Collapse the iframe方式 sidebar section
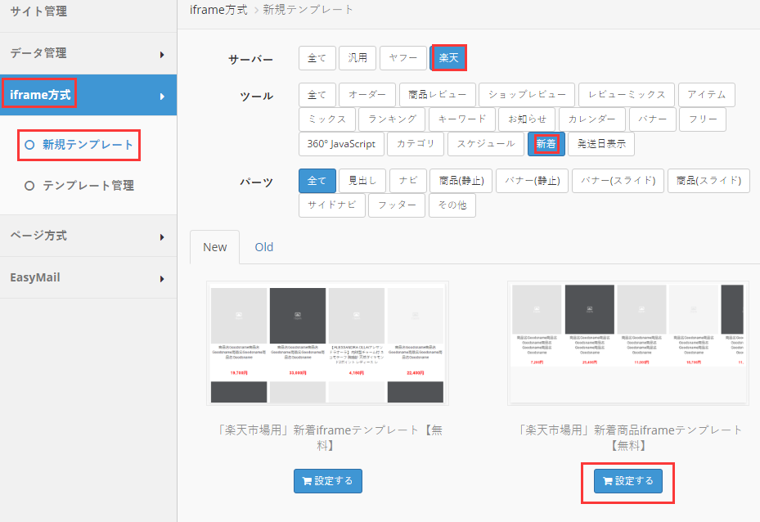This screenshot has width=760, height=522. point(88,96)
